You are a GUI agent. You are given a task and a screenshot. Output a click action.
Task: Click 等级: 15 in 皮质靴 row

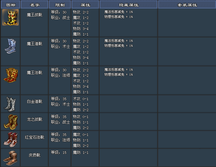[x=59, y=152]
